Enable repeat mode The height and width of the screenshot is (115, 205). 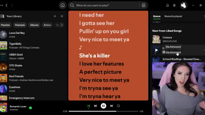click(x=118, y=106)
